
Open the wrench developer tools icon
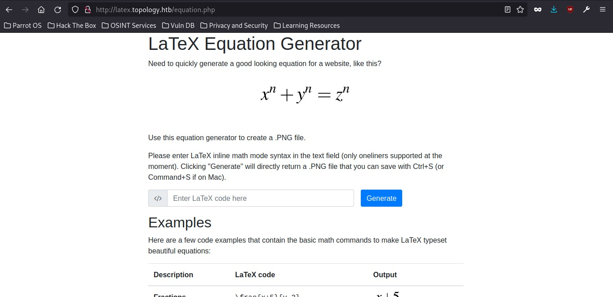click(586, 9)
